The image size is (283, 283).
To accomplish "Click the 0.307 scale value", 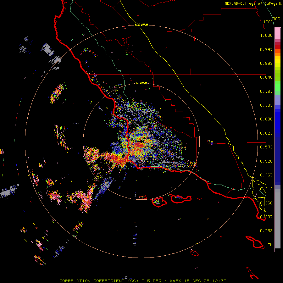I will (266, 217).
